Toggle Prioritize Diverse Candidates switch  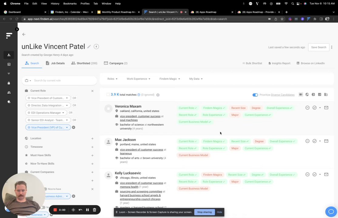[255, 95]
